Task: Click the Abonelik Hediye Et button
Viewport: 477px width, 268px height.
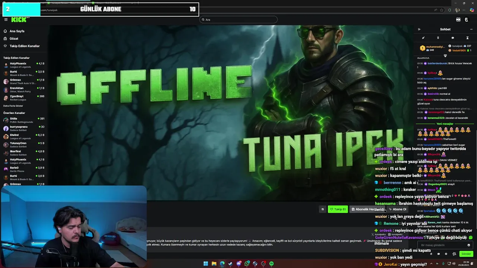Action: (366, 209)
